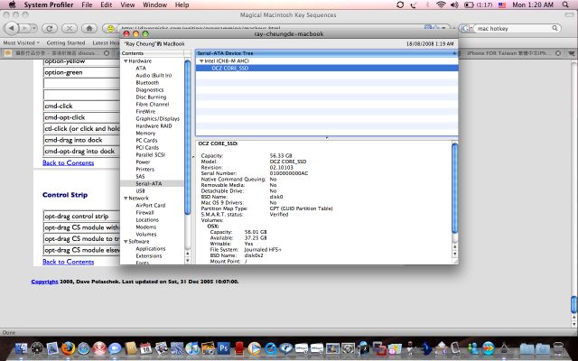The height and width of the screenshot is (361, 578).
Task: Open the File menu
Action: click(x=87, y=5)
